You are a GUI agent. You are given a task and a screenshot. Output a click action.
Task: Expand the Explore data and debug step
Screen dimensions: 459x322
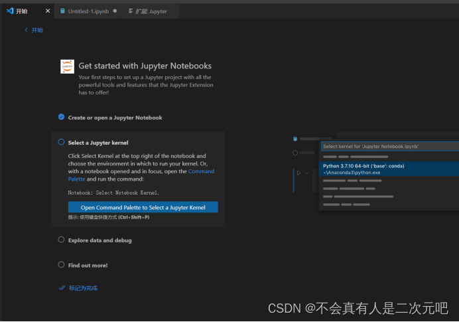(99, 240)
